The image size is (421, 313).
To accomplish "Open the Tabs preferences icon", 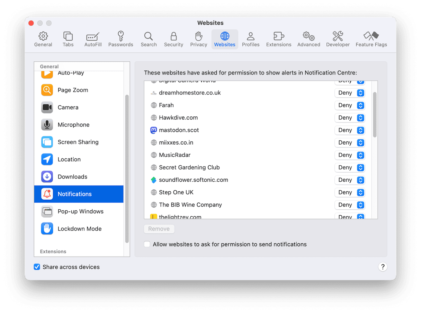I will point(68,36).
